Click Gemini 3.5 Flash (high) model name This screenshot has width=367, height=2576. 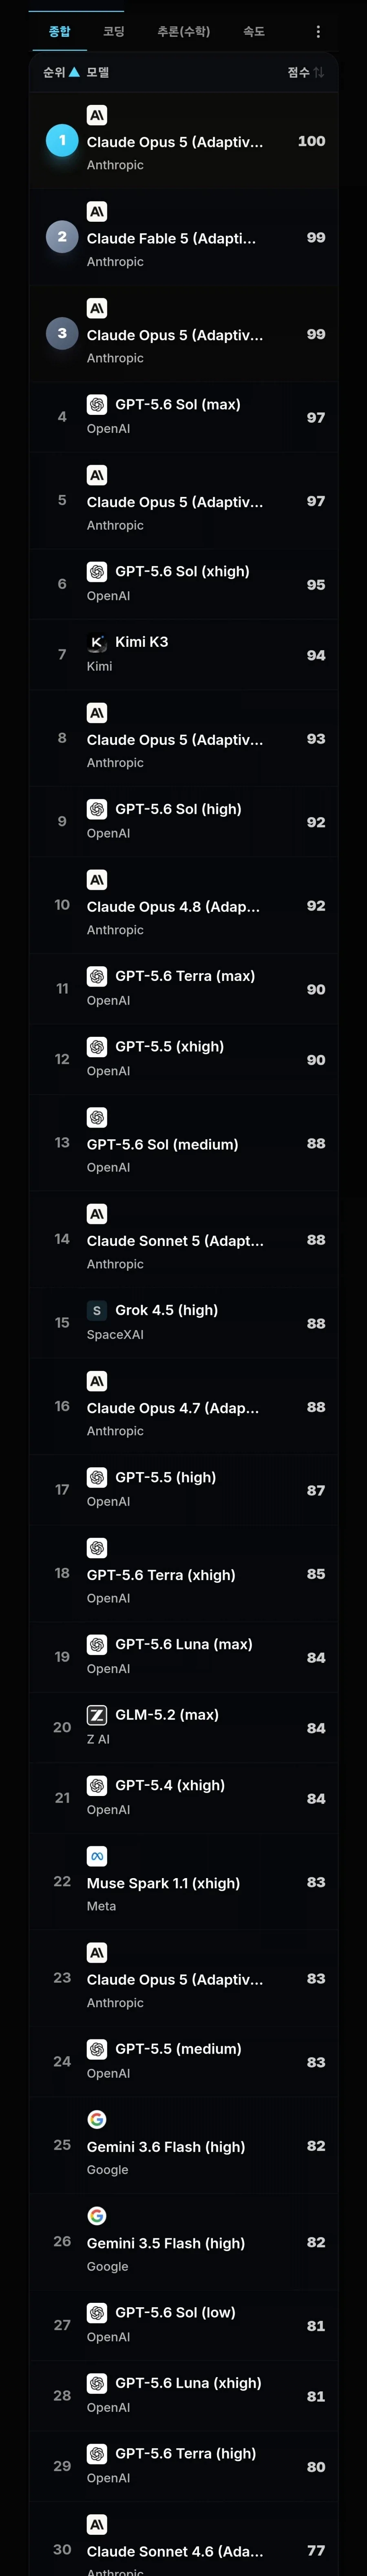(x=166, y=2243)
